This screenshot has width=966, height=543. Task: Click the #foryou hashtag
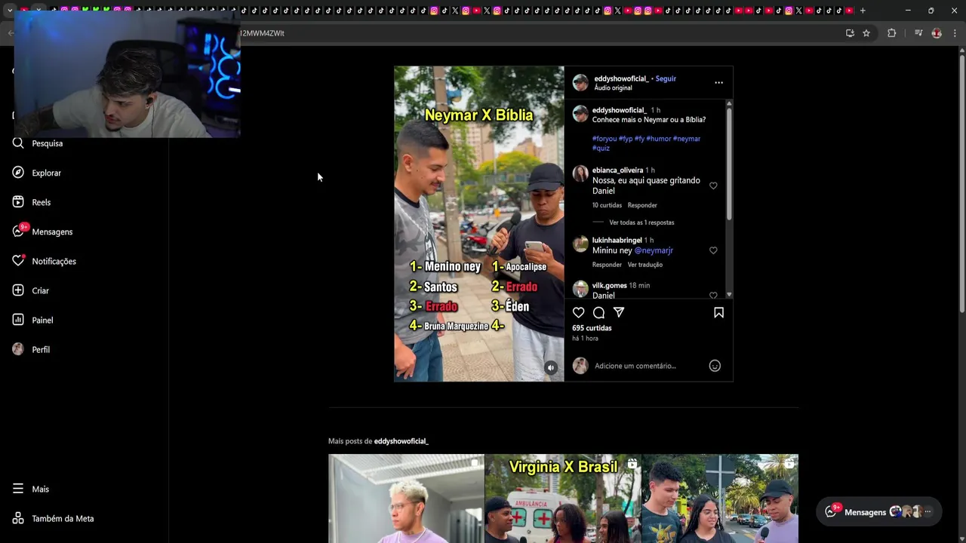point(605,139)
